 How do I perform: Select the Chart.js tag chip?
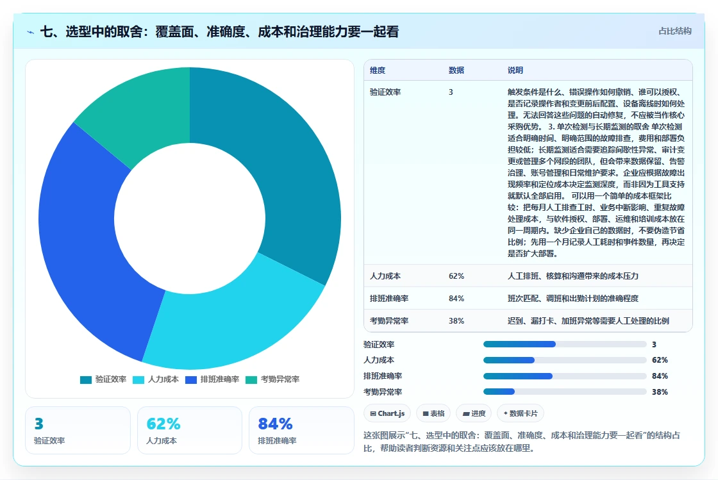[x=387, y=413]
